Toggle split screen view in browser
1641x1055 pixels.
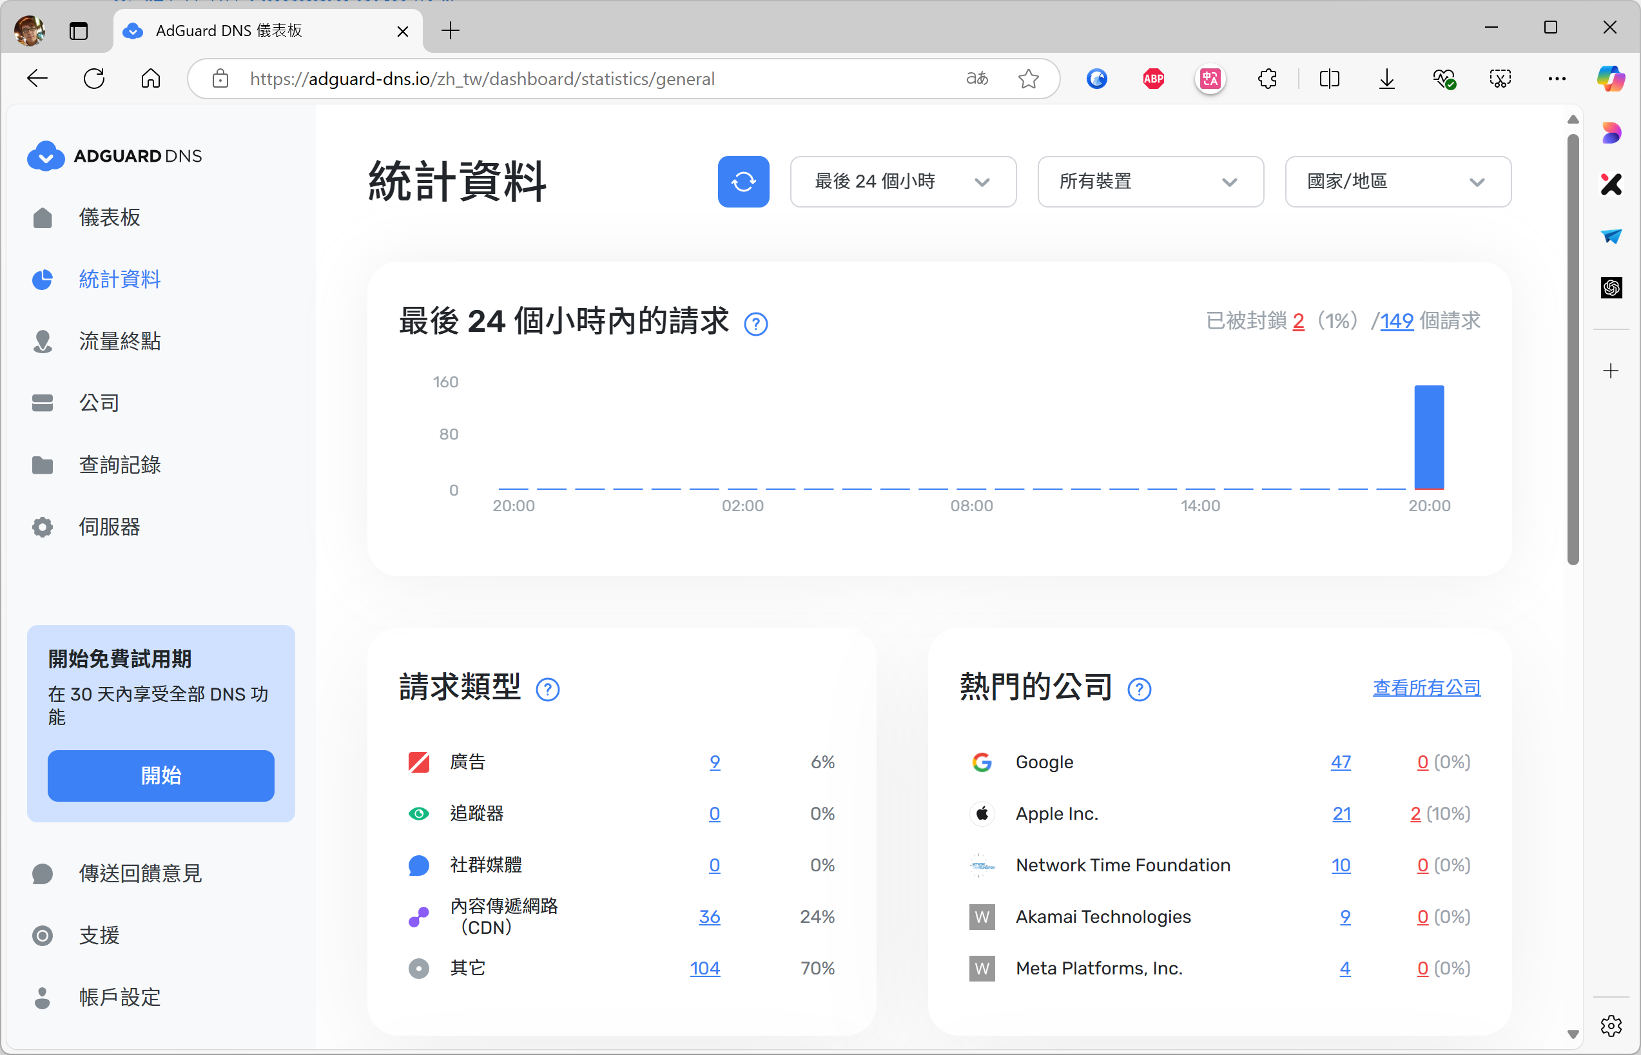click(x=1328, y=79)
